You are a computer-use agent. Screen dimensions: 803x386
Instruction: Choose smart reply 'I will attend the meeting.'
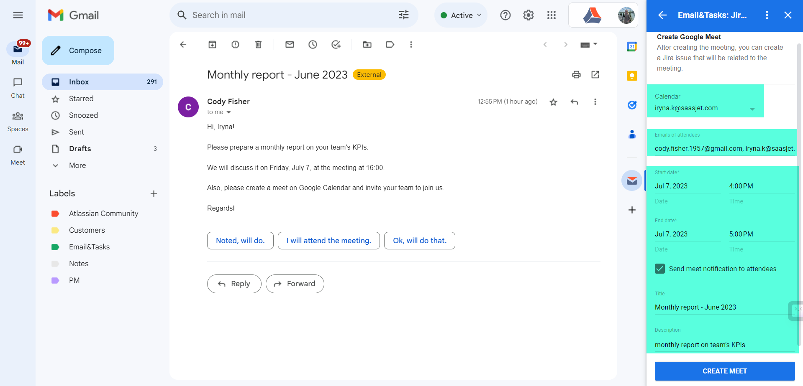(329, 241)
